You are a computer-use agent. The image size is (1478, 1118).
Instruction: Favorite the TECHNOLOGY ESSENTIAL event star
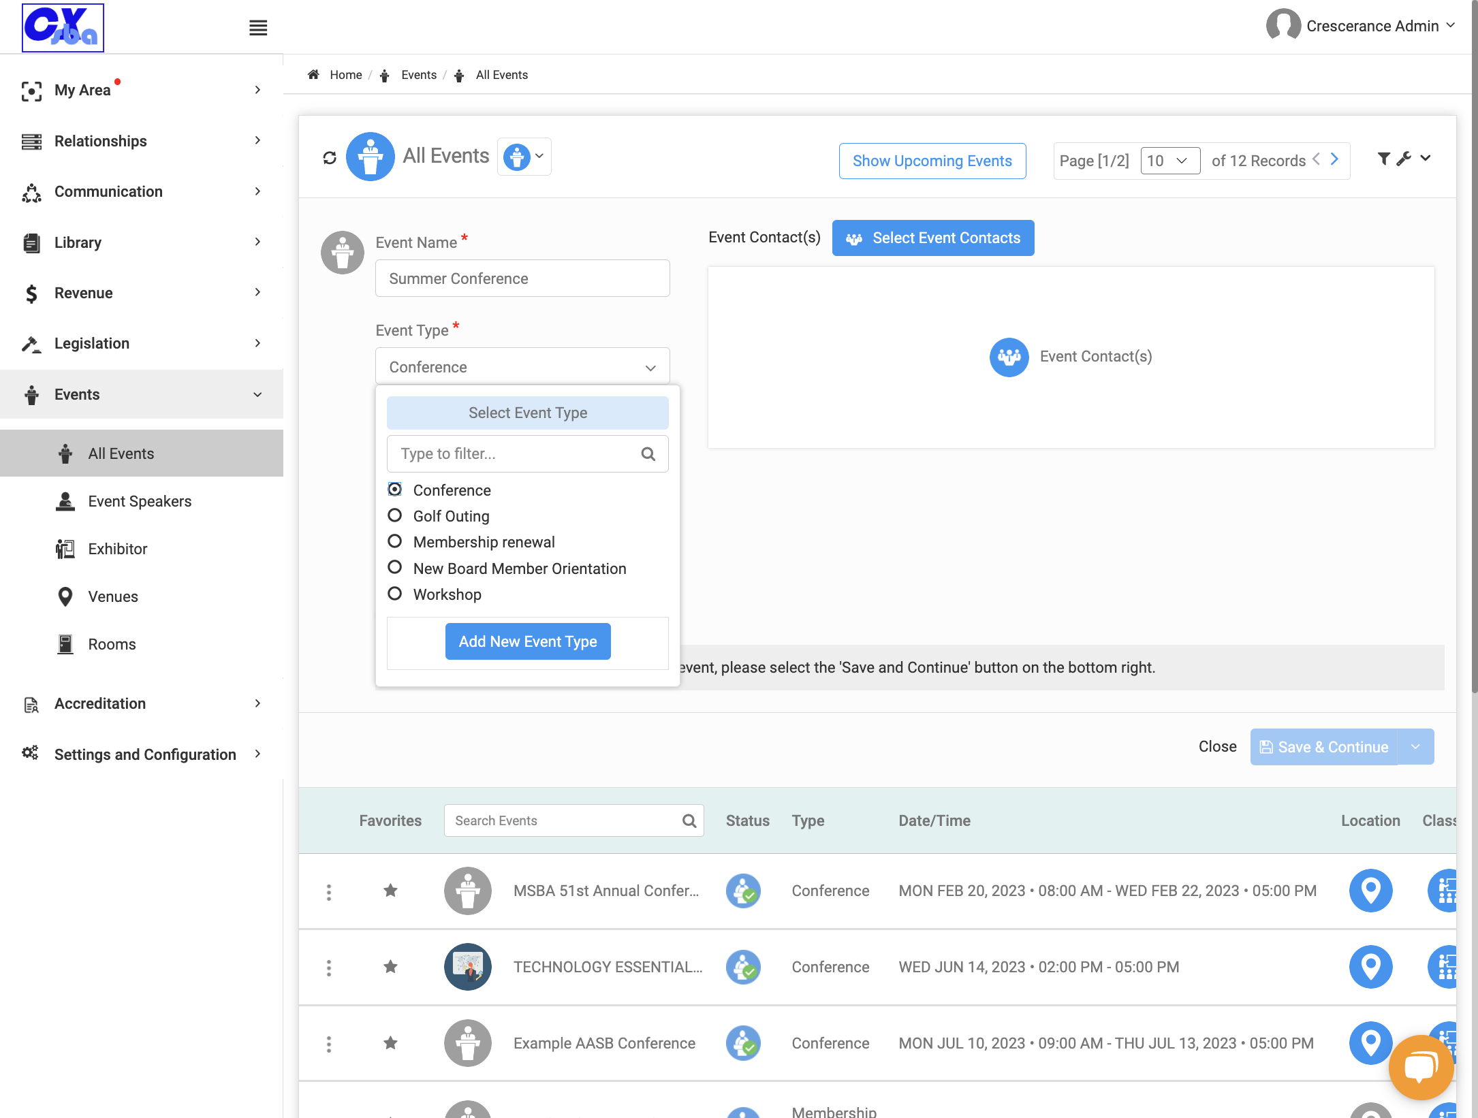coord(390,967)
